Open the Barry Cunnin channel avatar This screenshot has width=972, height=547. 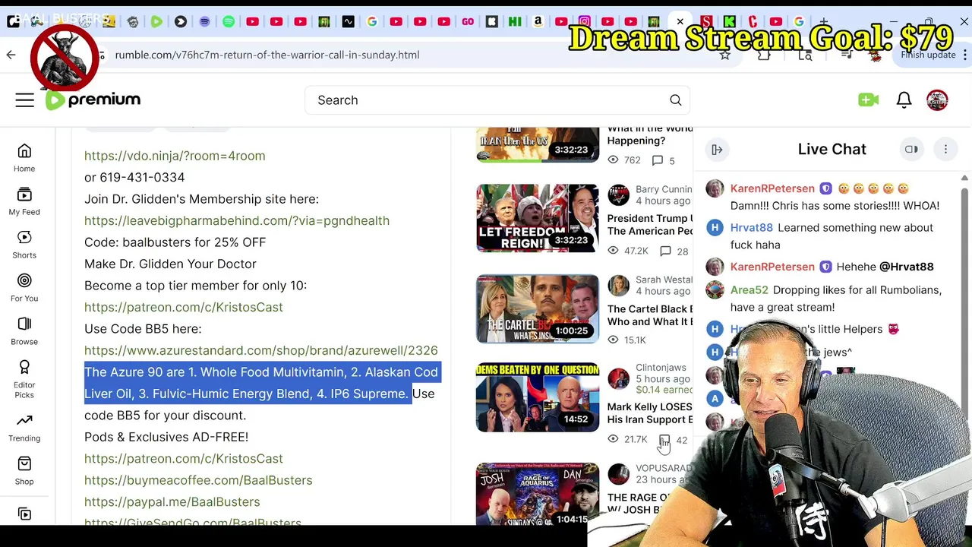pos(618,194)
